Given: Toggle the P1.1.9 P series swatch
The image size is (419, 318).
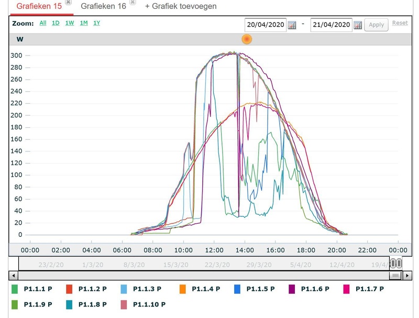Looking at the screenshot, I should [x=15, y=304].
